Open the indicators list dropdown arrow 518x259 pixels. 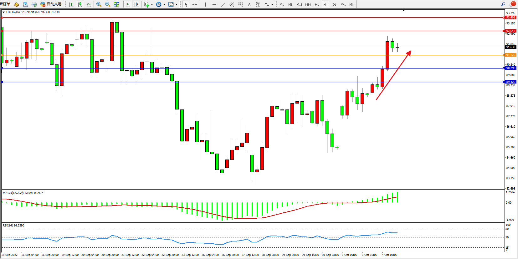(x=152, y=4)
